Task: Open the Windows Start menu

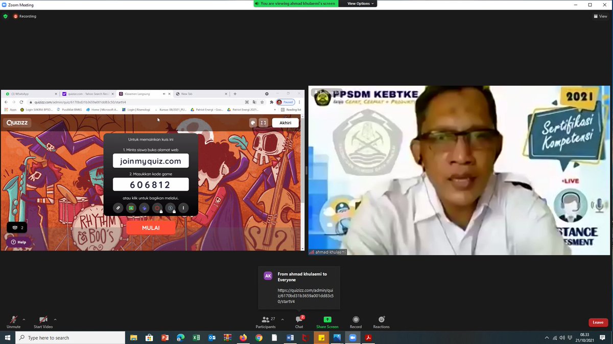Action: [8, 337]
